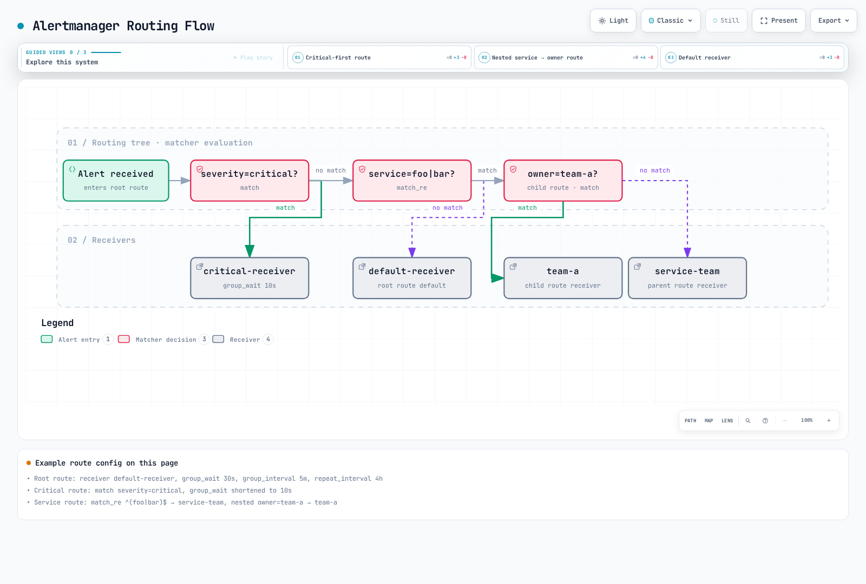The image size is (866, 584).
Task: Select the team-a receiver node
Action: (x=563, y=278)
